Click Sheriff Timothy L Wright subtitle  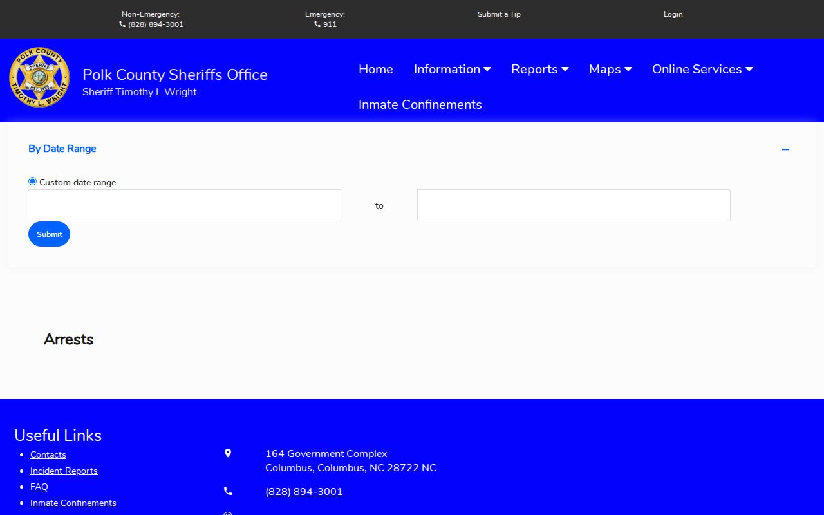140,92
